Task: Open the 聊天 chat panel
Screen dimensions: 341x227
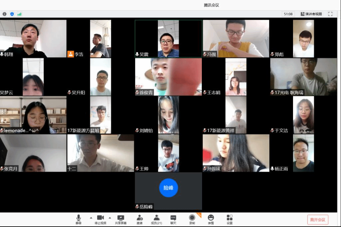Action: (x=173, y=219)
